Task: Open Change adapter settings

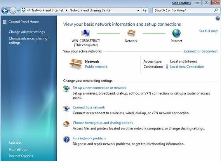Action: pos(27,32)
